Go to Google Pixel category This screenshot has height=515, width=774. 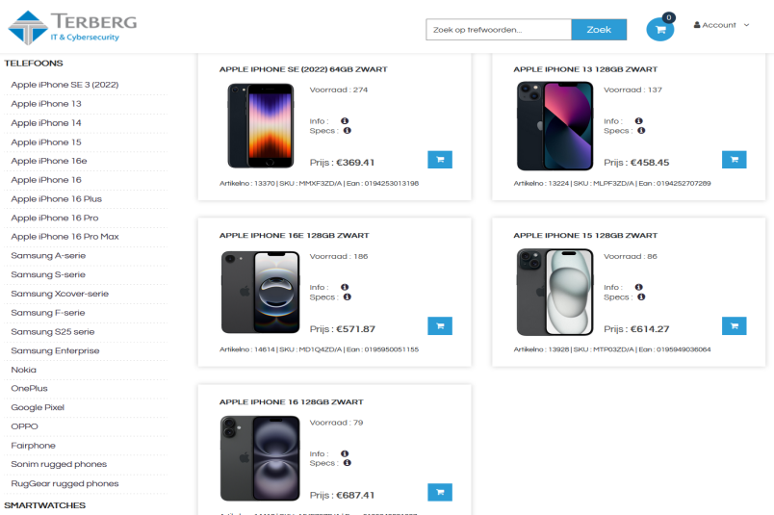tap(38, 407)
